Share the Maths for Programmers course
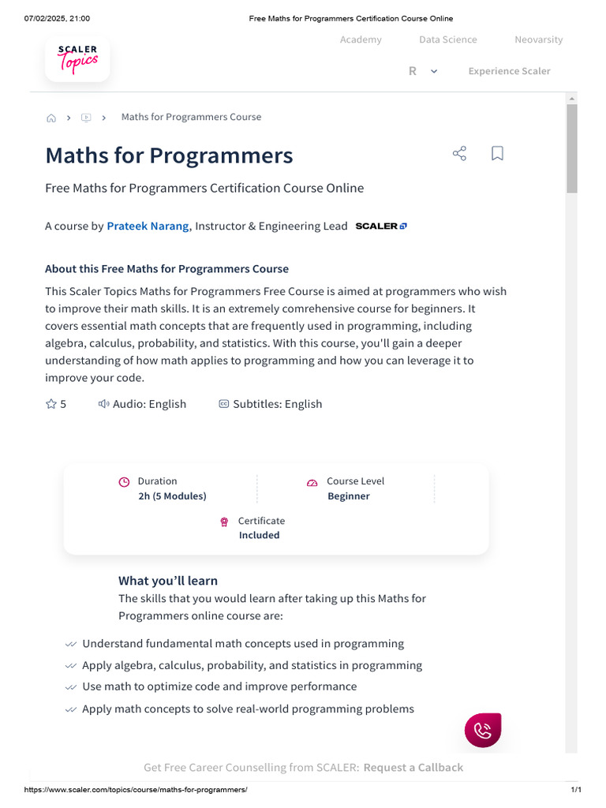 [x=460, y=153]
